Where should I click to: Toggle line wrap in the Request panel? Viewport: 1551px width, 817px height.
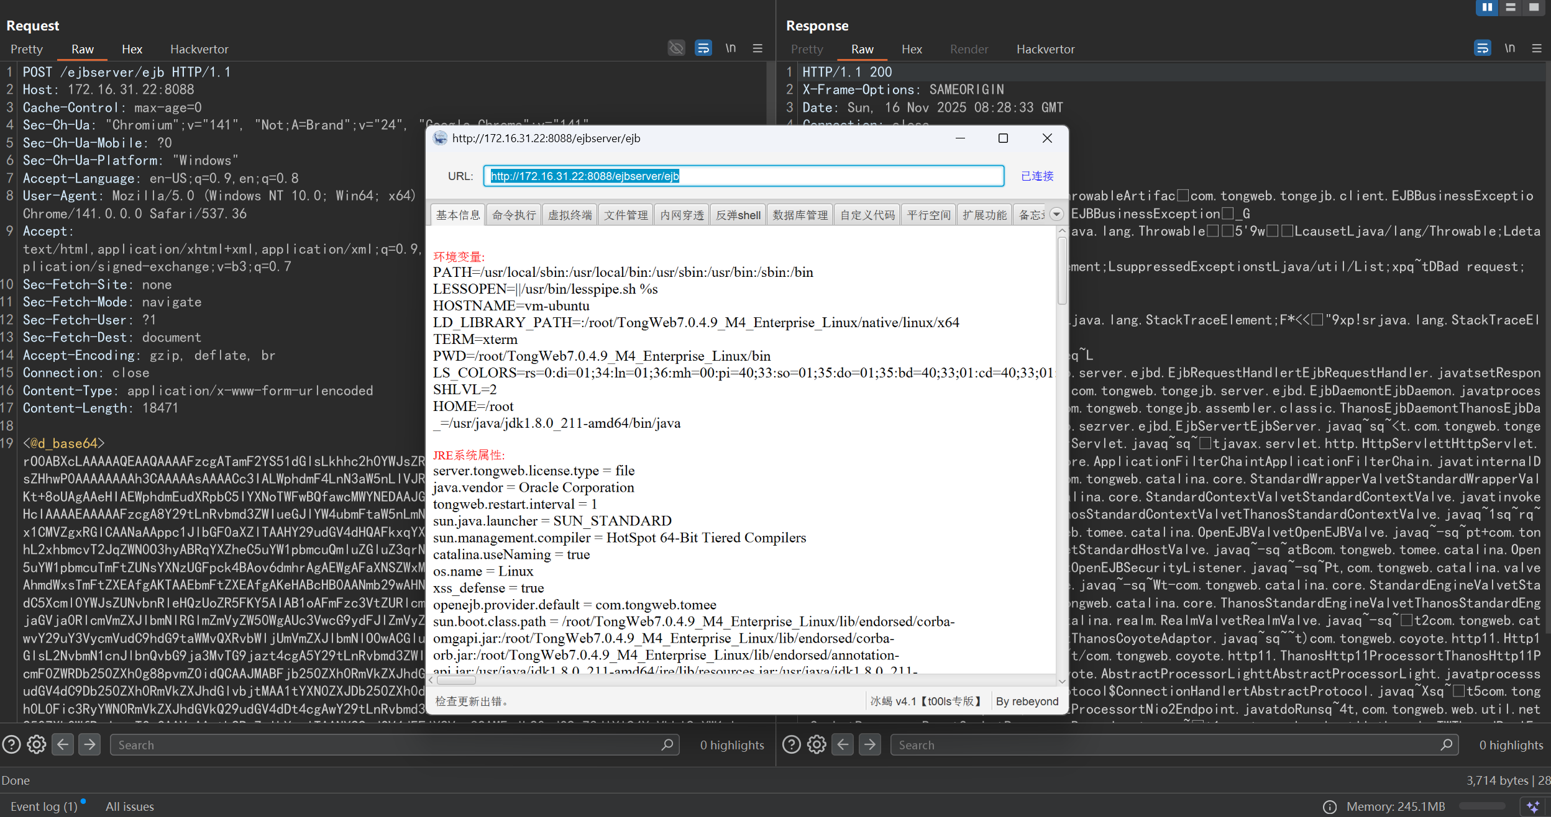(x=703, y=48)
